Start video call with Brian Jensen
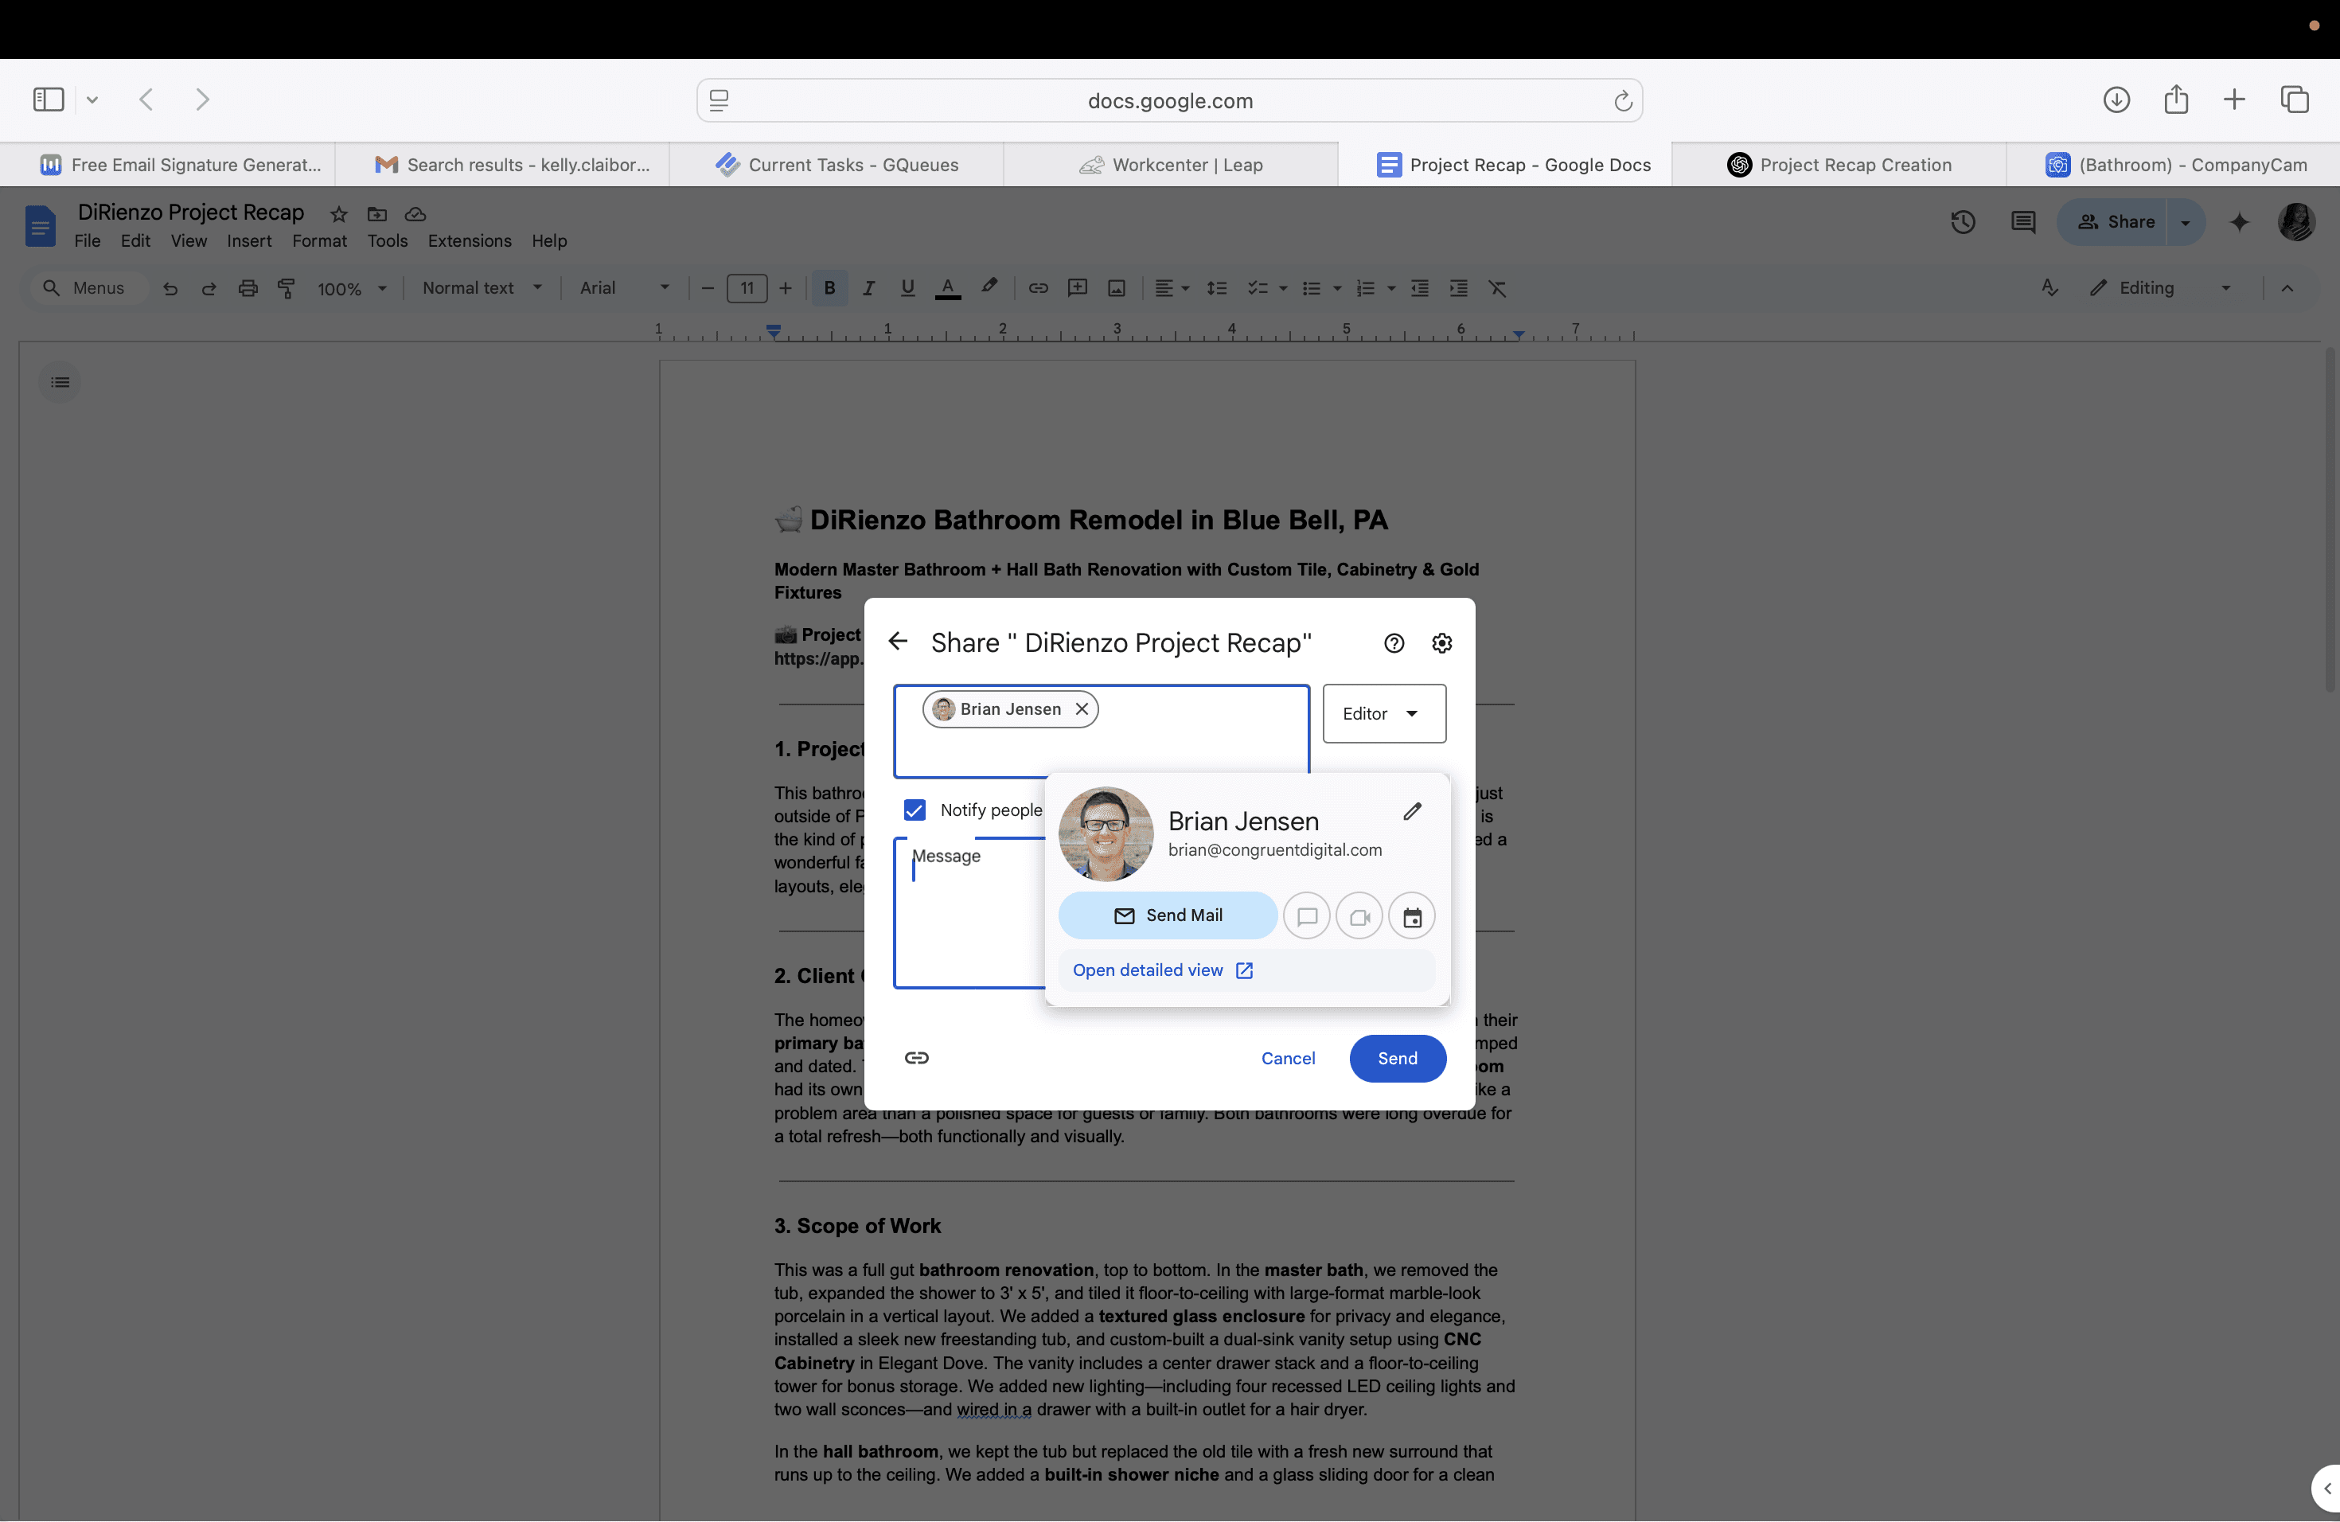 click(1359, 916)
